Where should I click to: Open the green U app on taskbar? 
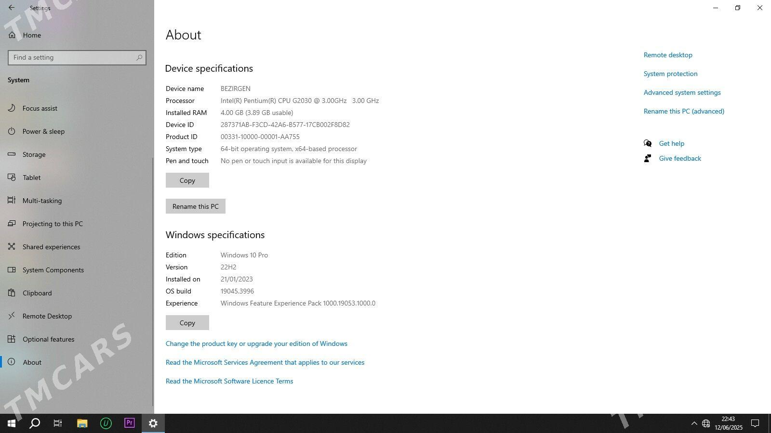point(106,423)
